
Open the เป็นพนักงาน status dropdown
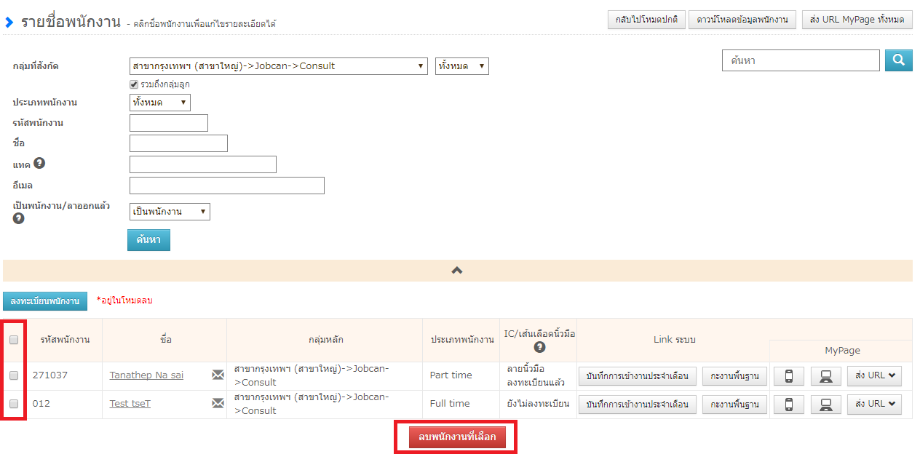pyautogui.click(x=169, y=212)
